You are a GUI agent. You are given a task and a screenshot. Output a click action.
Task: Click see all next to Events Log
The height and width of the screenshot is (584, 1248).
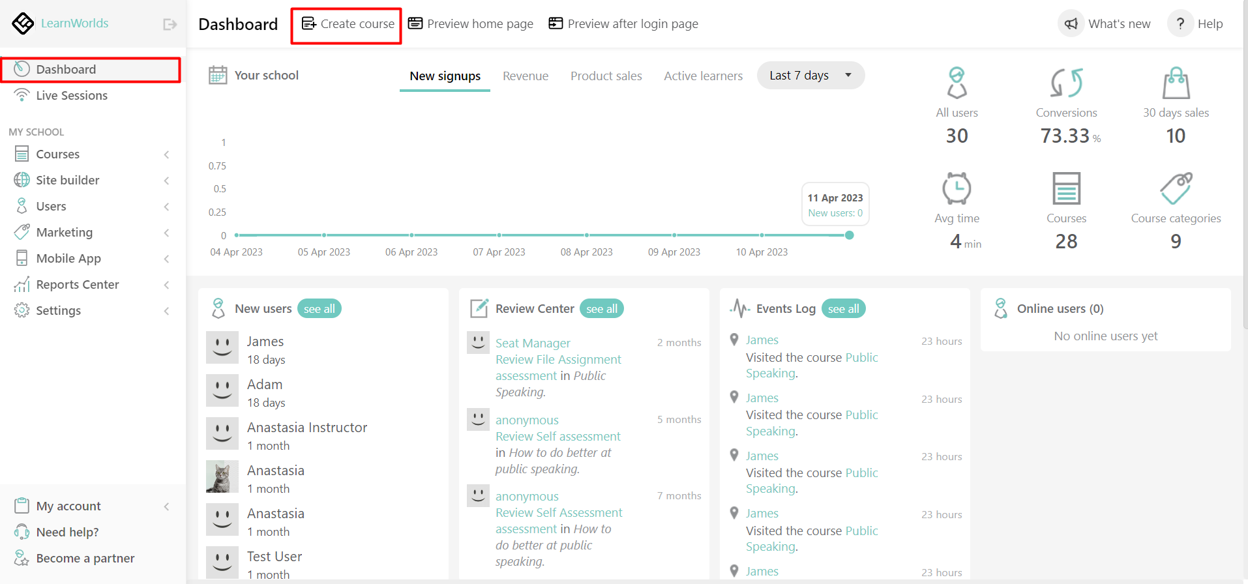843,309
